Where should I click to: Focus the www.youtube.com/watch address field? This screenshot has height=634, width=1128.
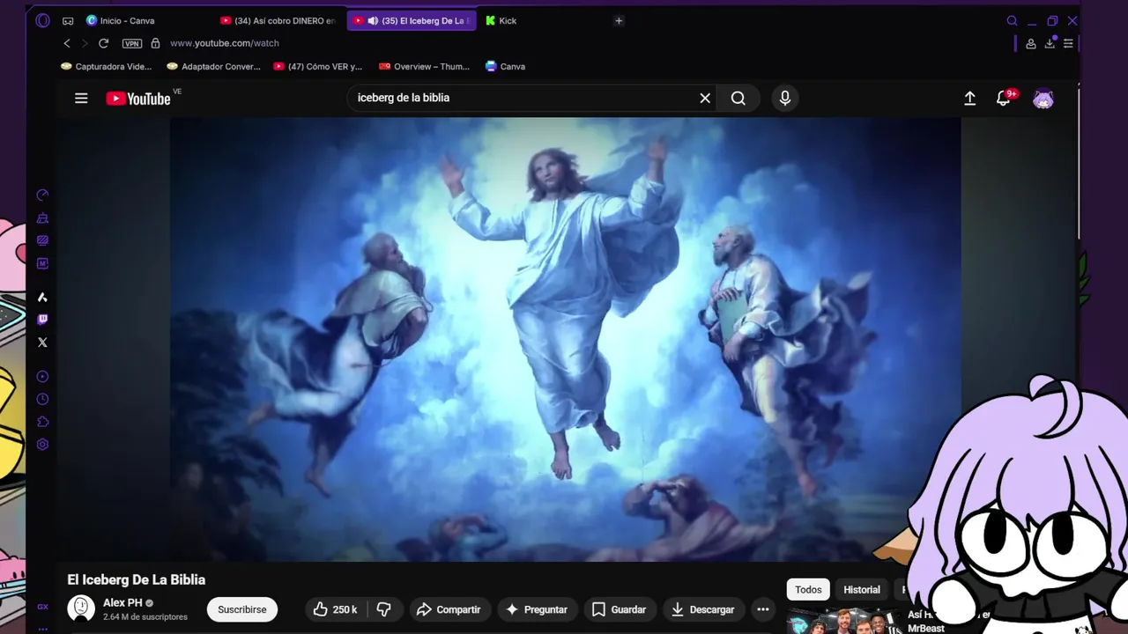(x=225, y=43)
